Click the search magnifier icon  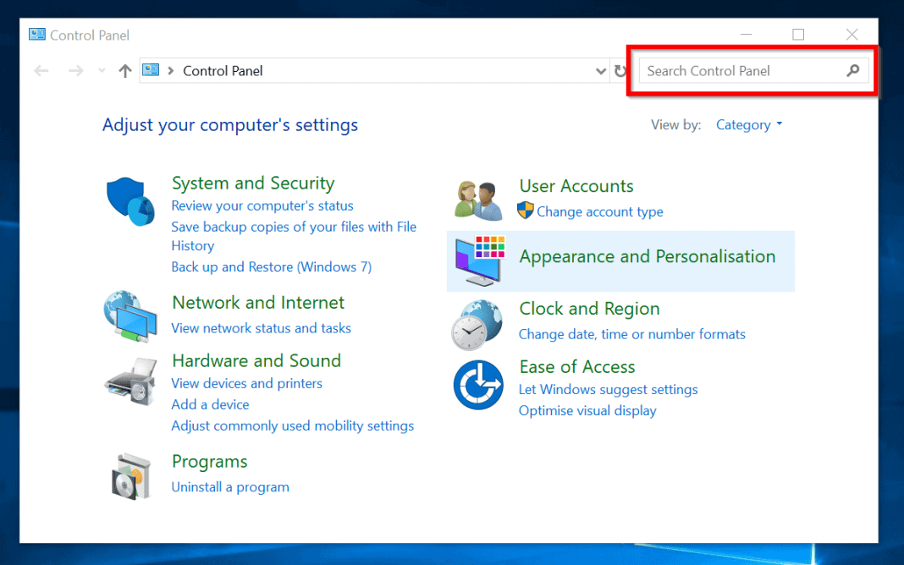[x=853, y=71]
